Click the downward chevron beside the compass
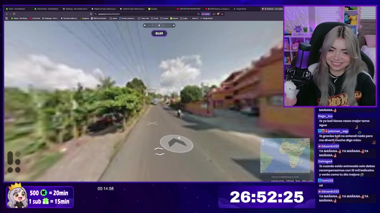This screenshot has width=380, height=213. [x=159, y=154]
